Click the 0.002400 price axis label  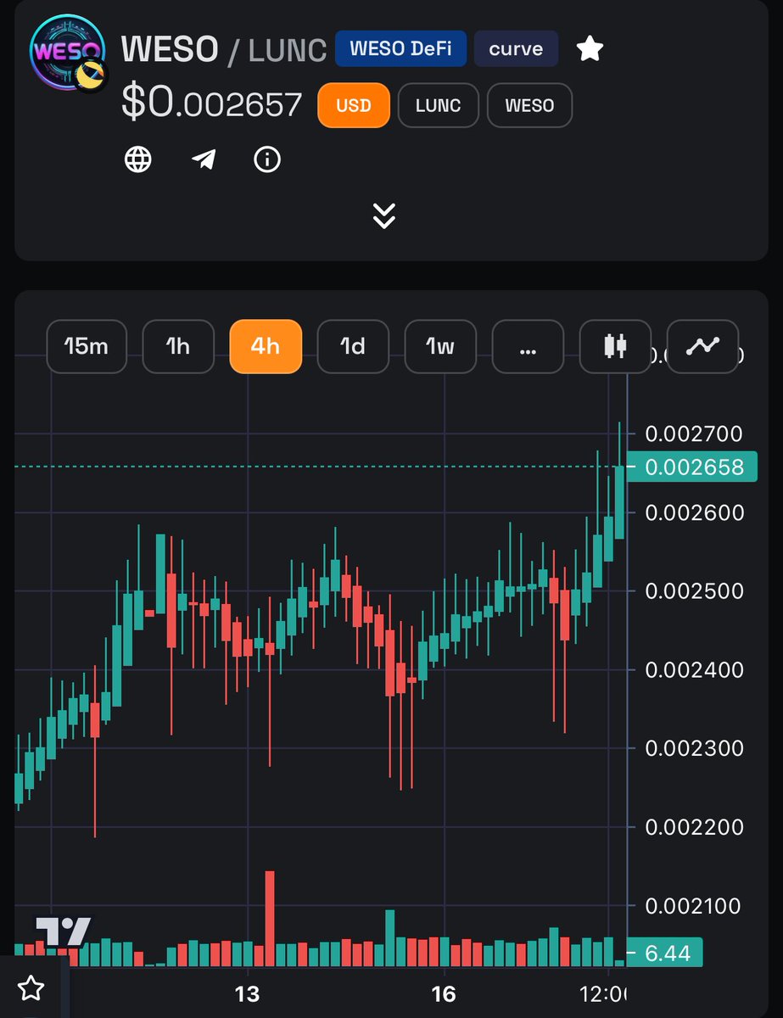694,670
